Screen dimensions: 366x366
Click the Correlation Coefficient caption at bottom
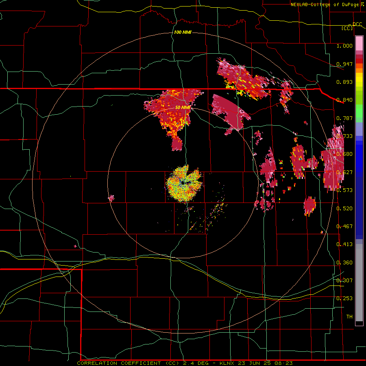(184, 363)
